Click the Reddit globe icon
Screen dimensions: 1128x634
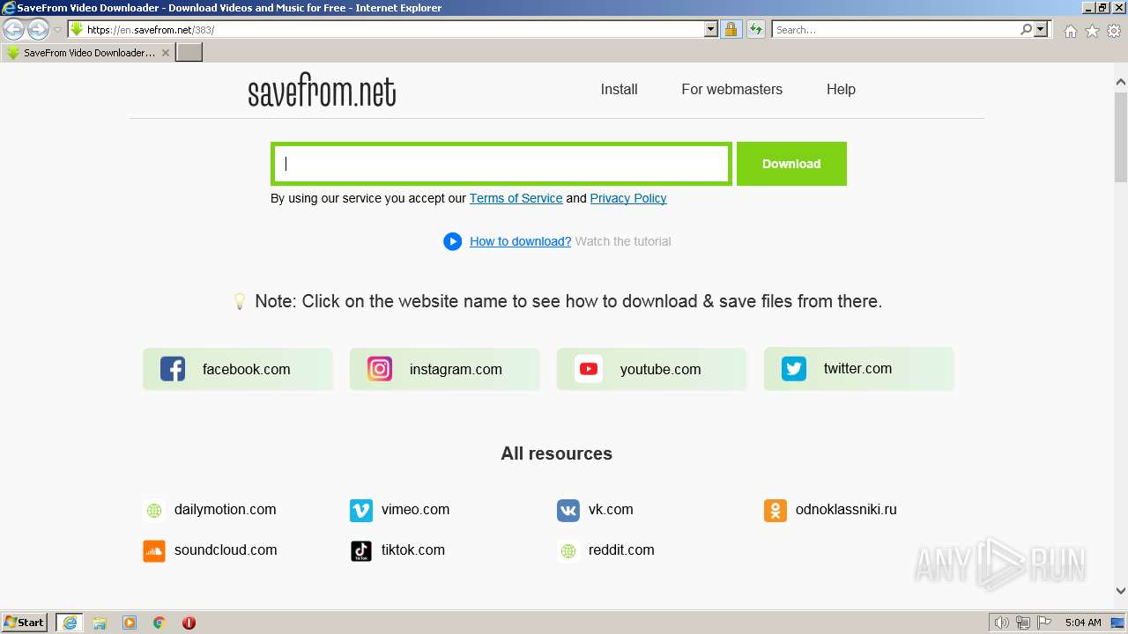point(568,550)
